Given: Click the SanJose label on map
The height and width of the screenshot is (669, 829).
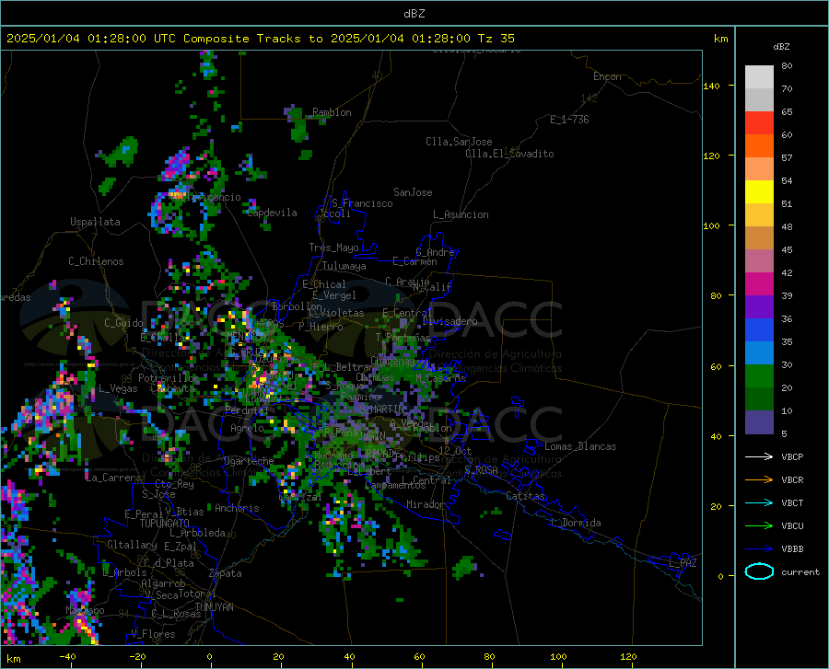Looking at the screenshot, I should (x=413, y=192).
